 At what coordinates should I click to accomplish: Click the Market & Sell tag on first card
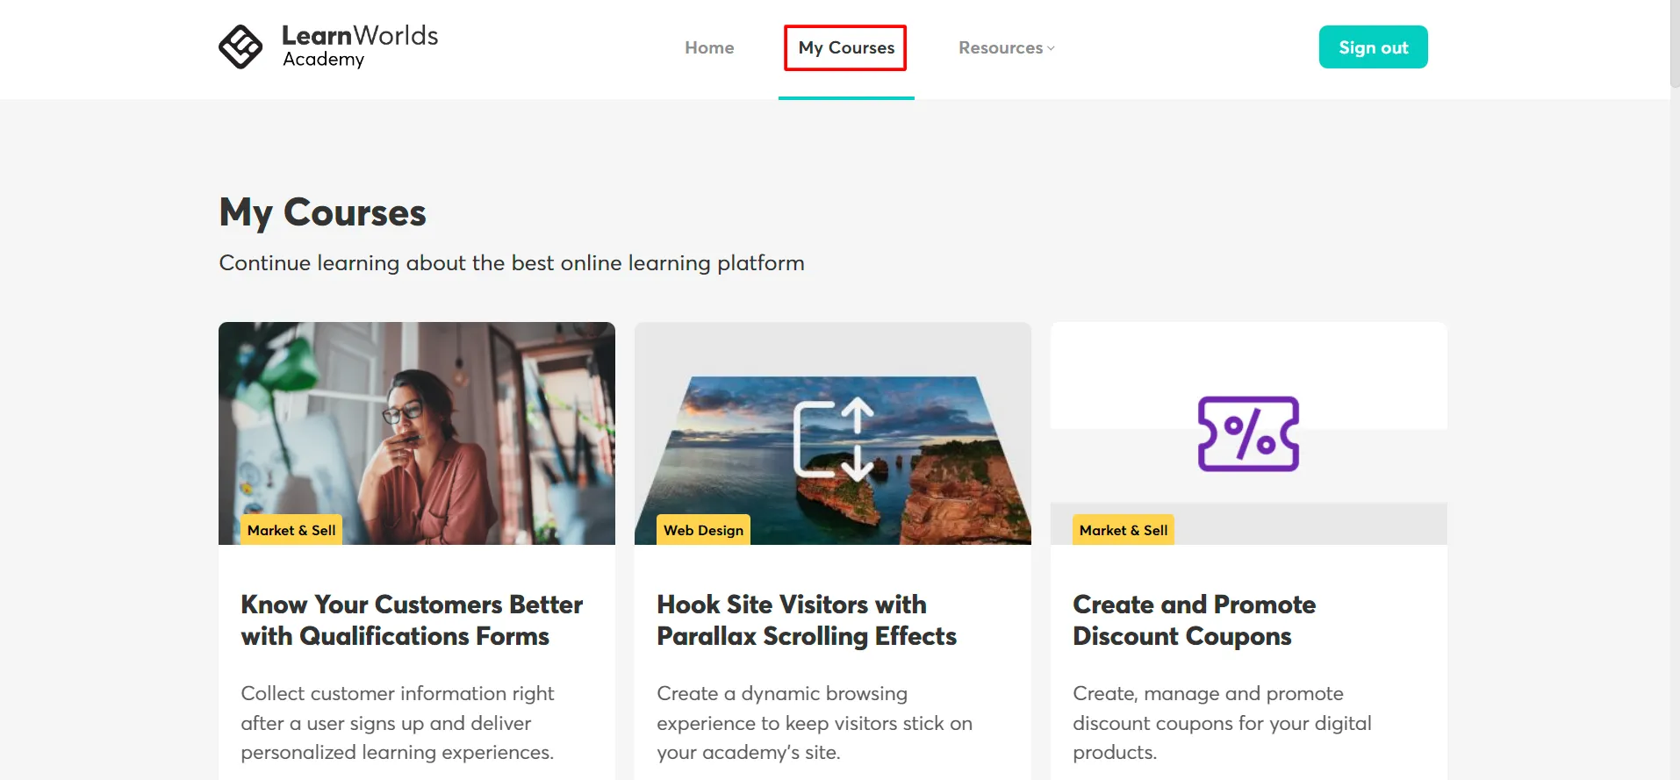pyautogui.click(x=291, y=530)
